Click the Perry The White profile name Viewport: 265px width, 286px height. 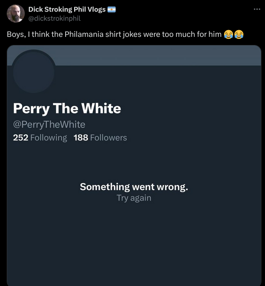click(x=67, y=108)
